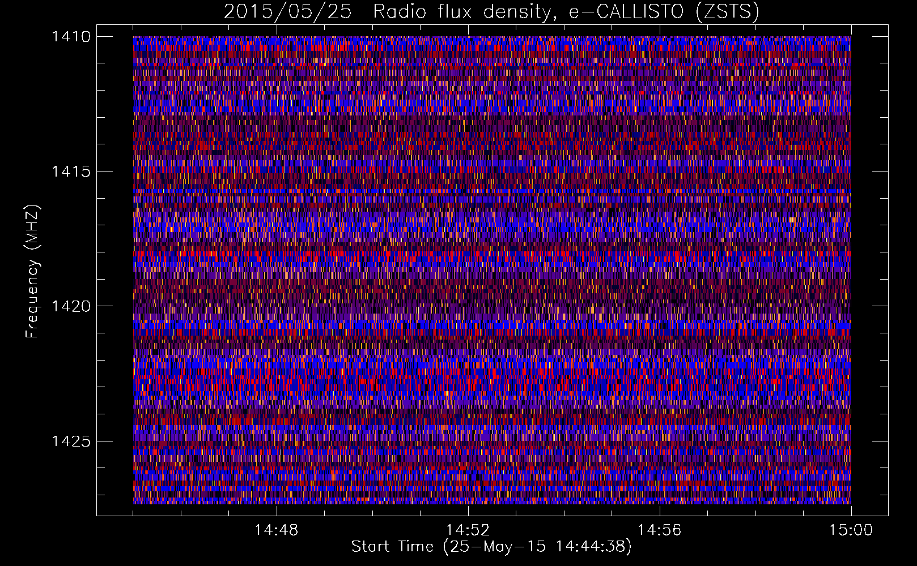Click the plot title '2015/05/25 Radio flux density'

[x=387, y=12]
